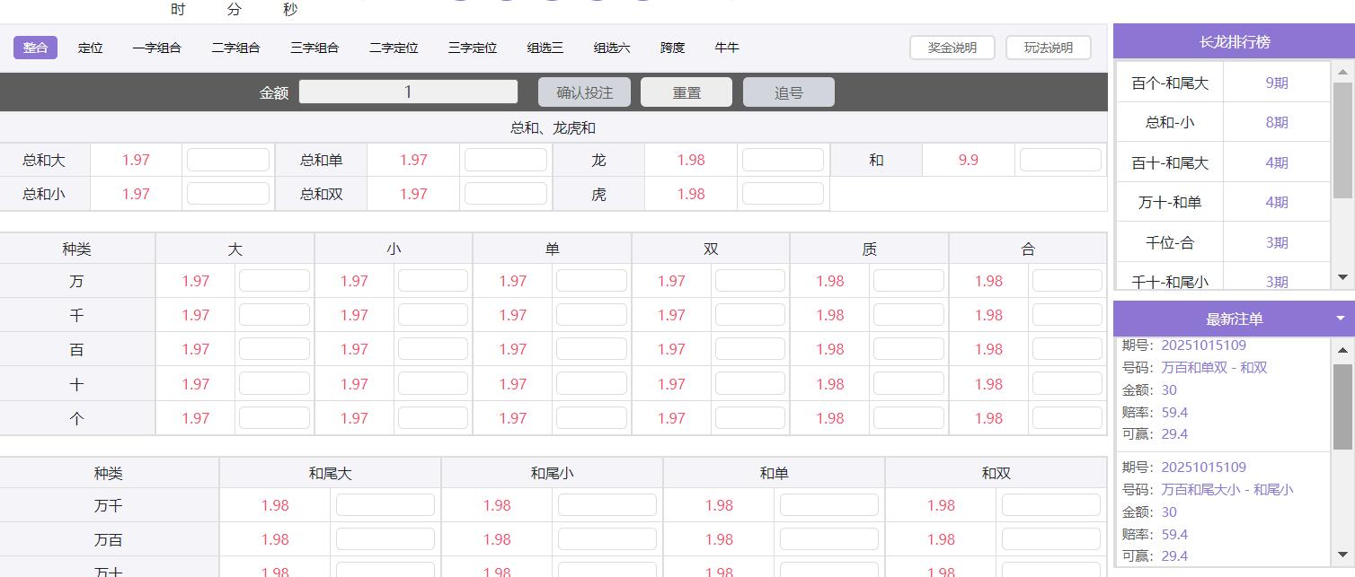The width and height of the screenshot is (1355, 577).
Task: Open the 二字组合 tab
Action: 235,48
